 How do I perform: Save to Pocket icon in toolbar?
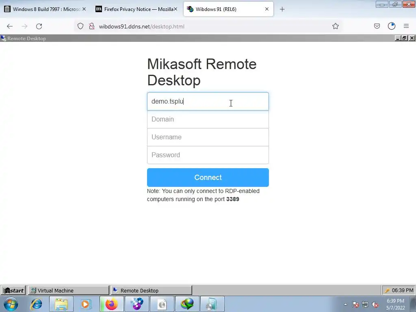tap(377, 26)
